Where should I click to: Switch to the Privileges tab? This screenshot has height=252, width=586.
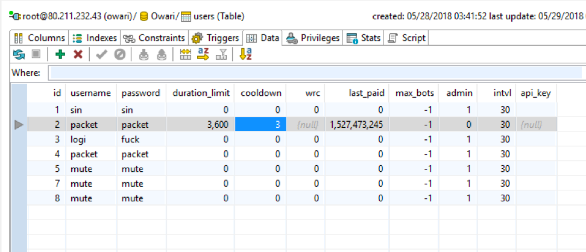coord(313,38)
